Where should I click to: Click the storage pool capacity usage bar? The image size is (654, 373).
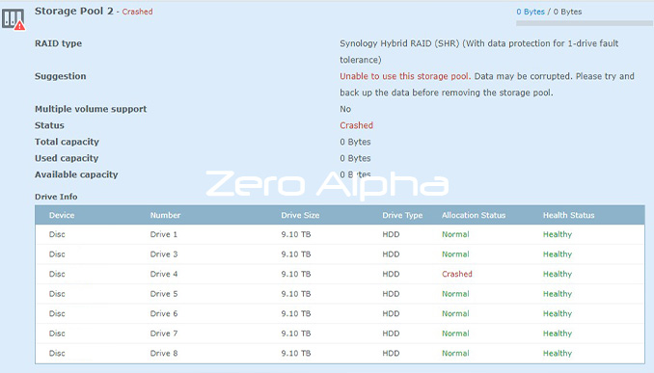point(585,23)
